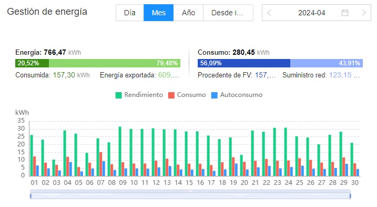
Task: Click the 2024-04 date field
Action: 312,13
